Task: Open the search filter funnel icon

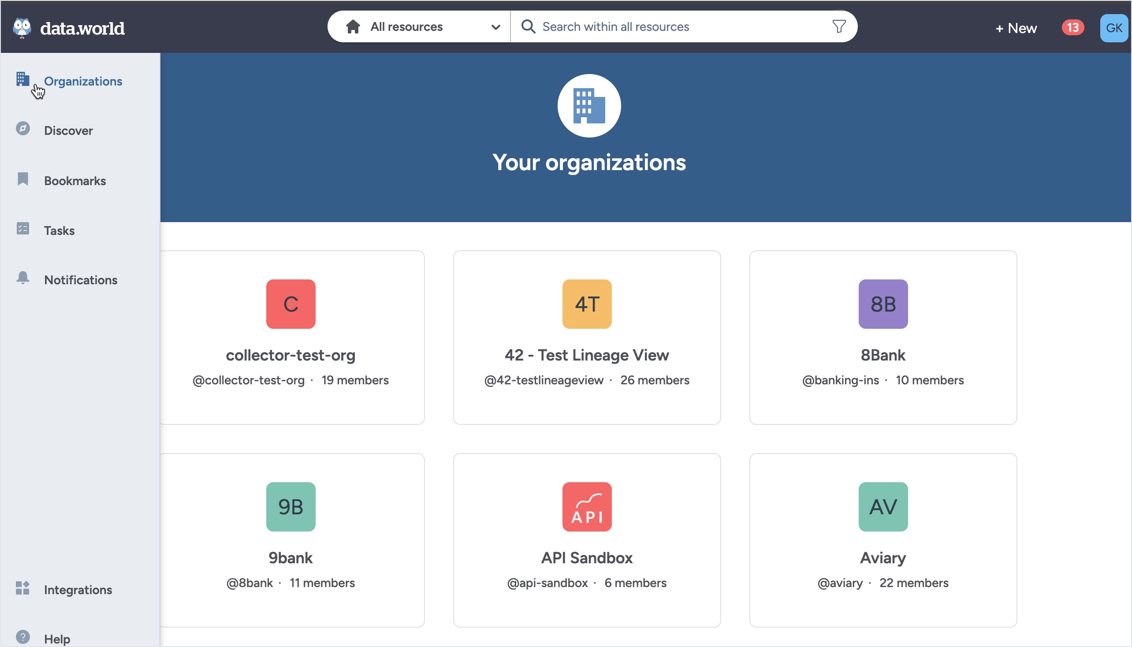Action: pyautogui.click(x=839, y=26)
